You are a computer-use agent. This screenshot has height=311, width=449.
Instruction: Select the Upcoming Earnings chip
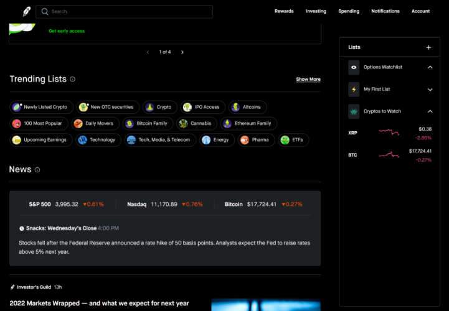click(41, 140)
